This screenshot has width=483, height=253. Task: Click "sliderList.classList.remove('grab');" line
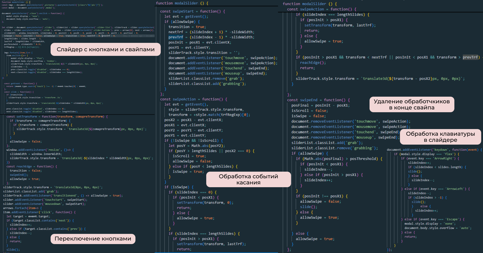tap(206, 79)
